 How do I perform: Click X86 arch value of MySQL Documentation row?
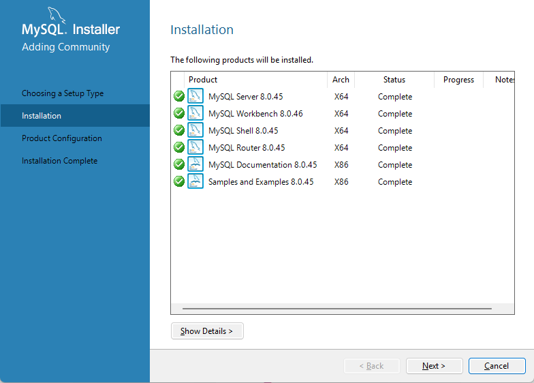click(341, 165)
